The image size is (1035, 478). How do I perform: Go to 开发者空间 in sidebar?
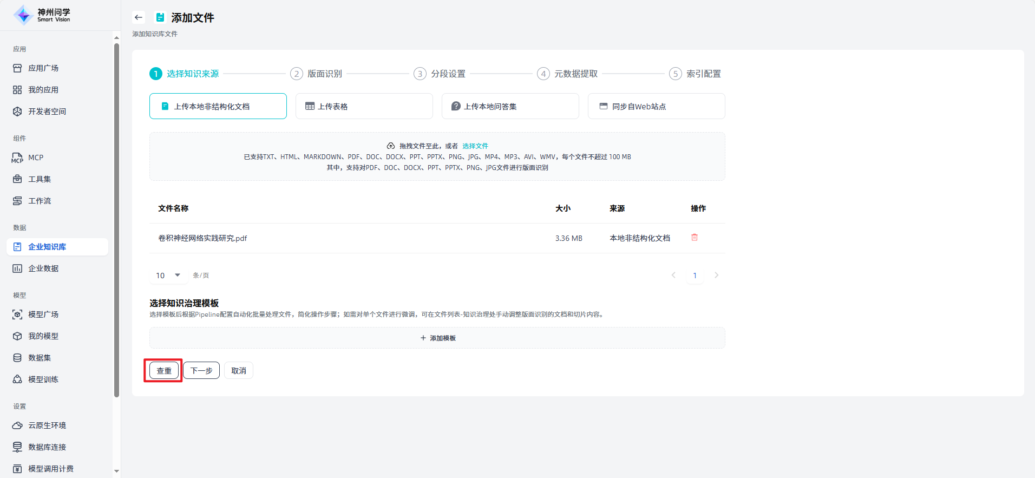coord(47,112)
